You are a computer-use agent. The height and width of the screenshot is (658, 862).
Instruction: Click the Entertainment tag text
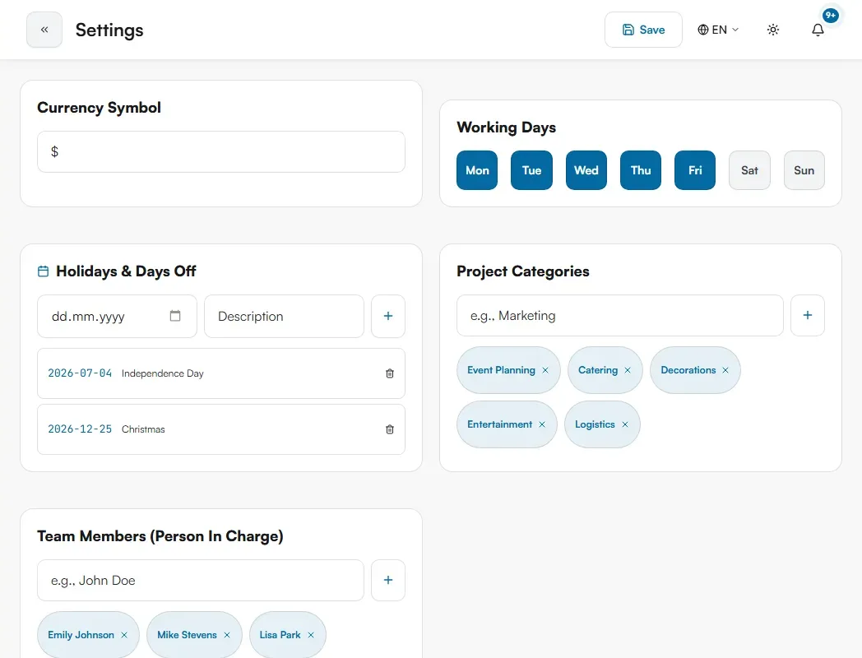(x=500, y=425)
